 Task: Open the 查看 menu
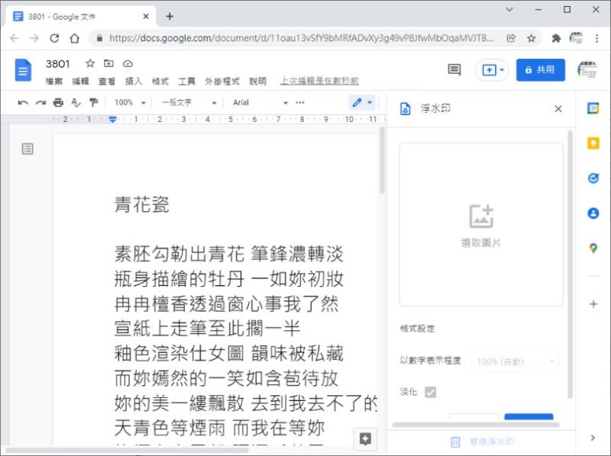[107, 82]
